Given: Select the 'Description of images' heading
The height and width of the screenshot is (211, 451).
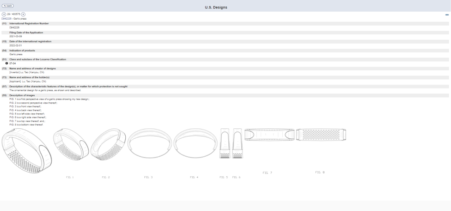Looking at the screenshot, I should [x=22, y=95].
